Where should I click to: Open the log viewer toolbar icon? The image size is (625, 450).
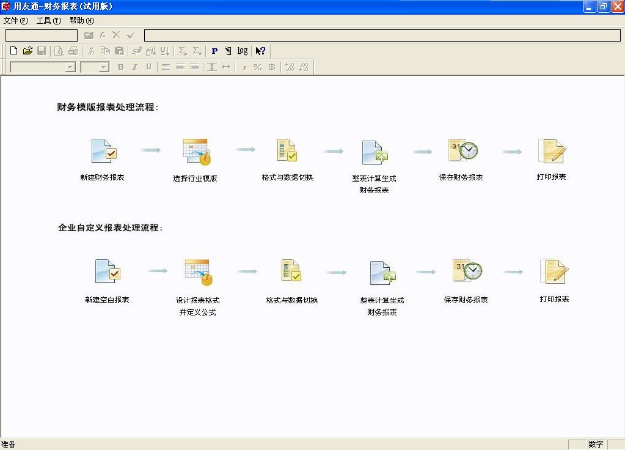[x=243, y=51]
